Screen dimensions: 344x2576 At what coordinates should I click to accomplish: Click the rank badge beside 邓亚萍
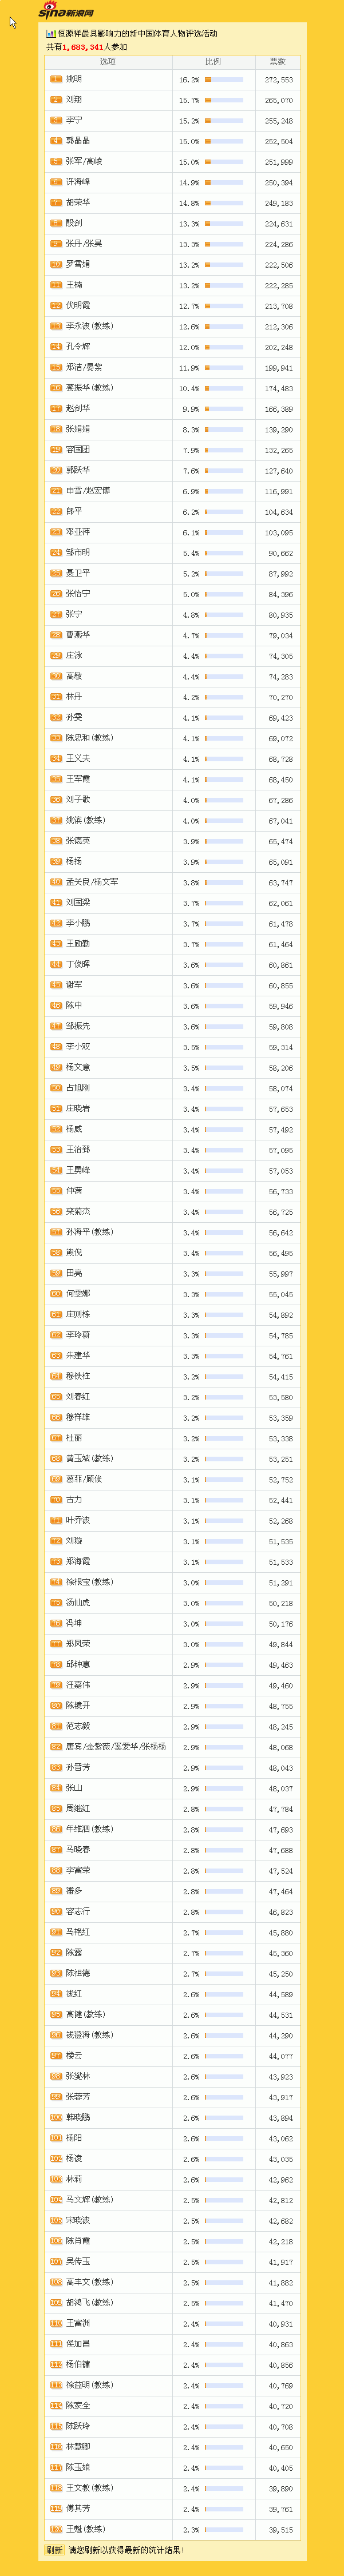[x=56, y=532]
